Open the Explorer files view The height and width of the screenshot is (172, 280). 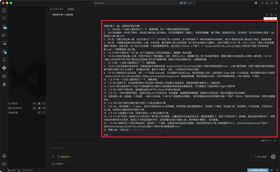pyautogui.click(x=4, y=10)
